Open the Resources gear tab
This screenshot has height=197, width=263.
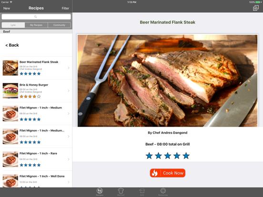163,192
